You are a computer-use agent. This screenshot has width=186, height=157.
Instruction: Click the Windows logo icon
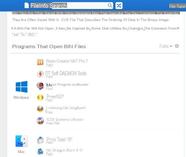21,87
